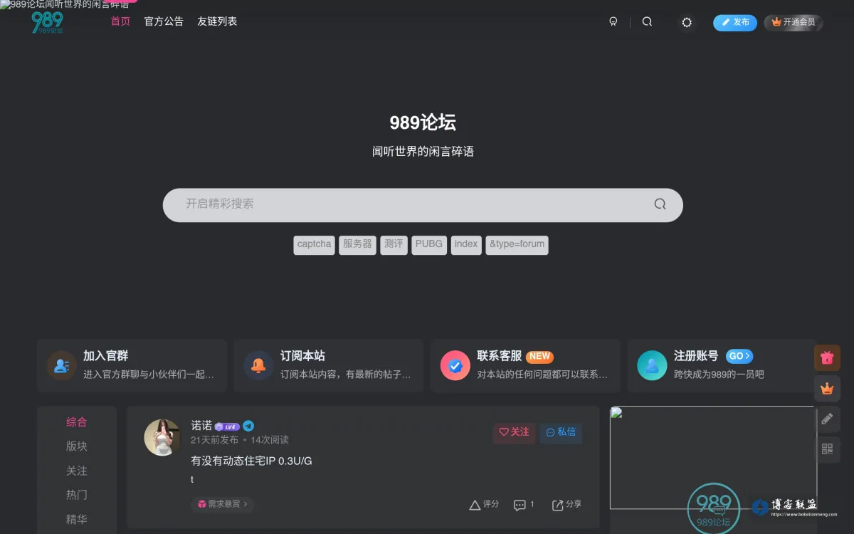Click the crown icon in floating sidebar
Viewport: 854px width, 534px height.
(827, 389)
